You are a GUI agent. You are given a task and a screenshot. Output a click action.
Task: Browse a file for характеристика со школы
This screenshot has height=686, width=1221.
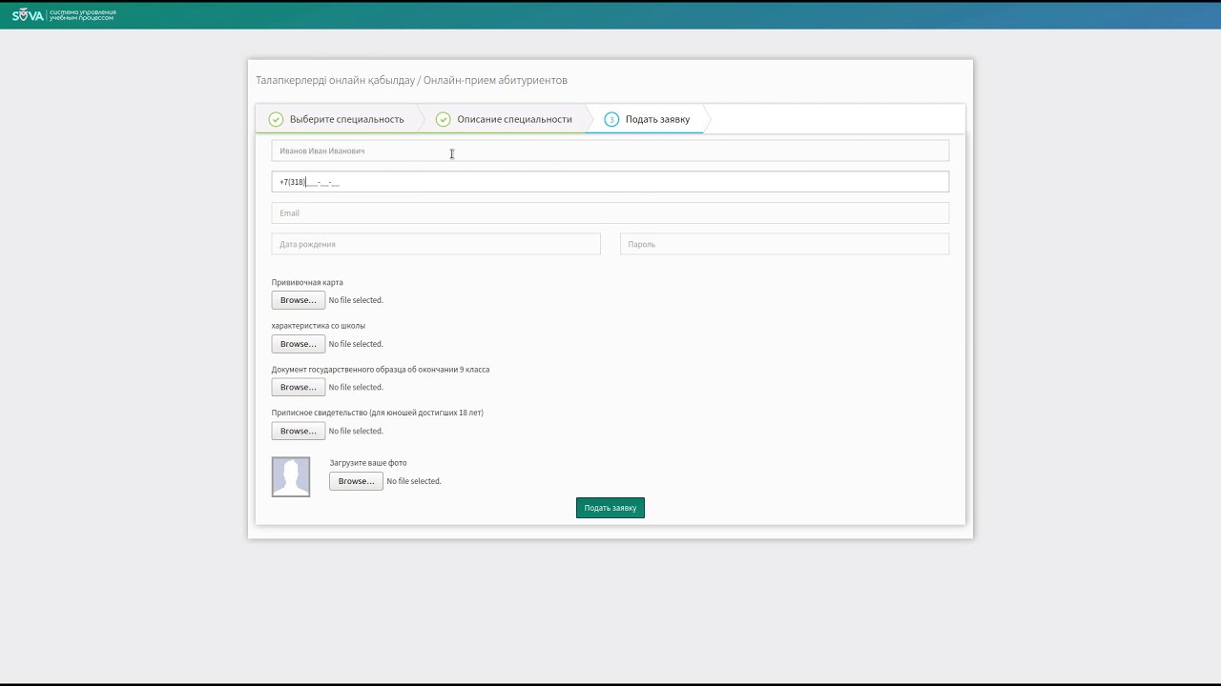pyautogui.click(x=299, y=344)
